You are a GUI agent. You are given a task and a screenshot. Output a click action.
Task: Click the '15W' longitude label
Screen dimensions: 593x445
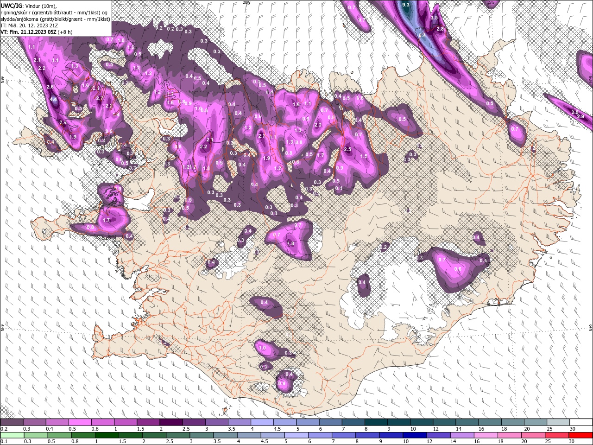tap(491, 2)
